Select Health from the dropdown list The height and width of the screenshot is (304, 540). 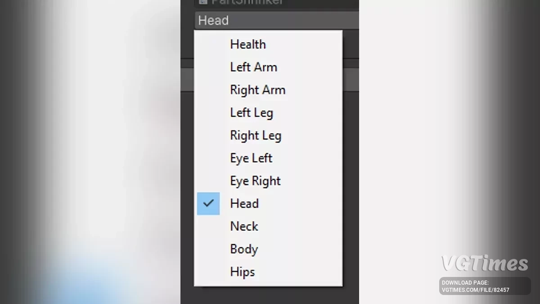point(248,45)
